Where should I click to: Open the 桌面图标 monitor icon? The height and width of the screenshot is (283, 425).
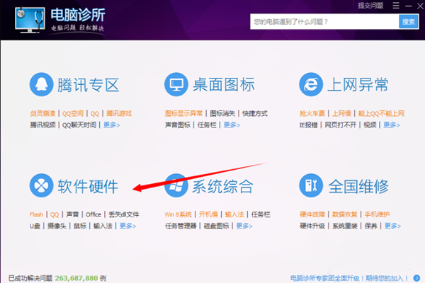tap(177, 85)
